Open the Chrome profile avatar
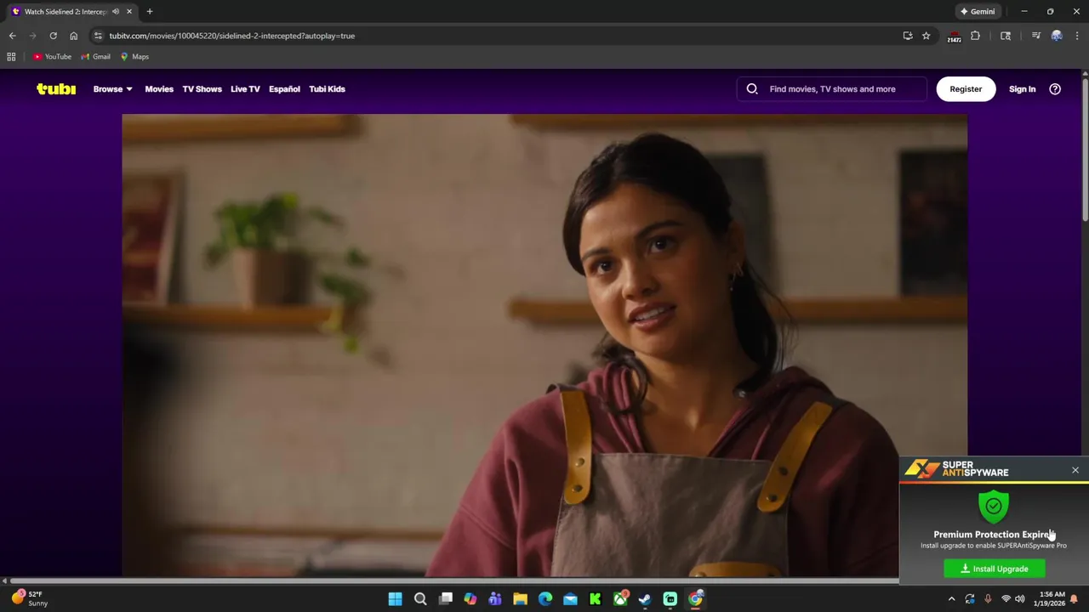 pyautogui.click(x=1057, y=36)
